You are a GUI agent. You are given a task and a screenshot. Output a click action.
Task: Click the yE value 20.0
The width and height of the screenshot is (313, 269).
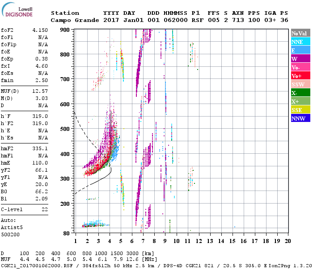pos(42,184)
